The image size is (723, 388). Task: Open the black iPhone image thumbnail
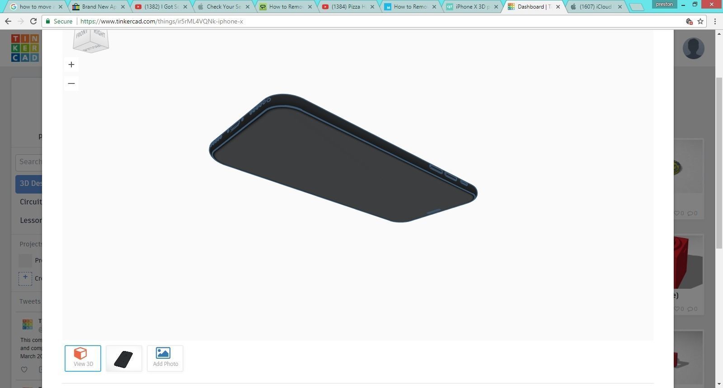[x=124, y=358]
